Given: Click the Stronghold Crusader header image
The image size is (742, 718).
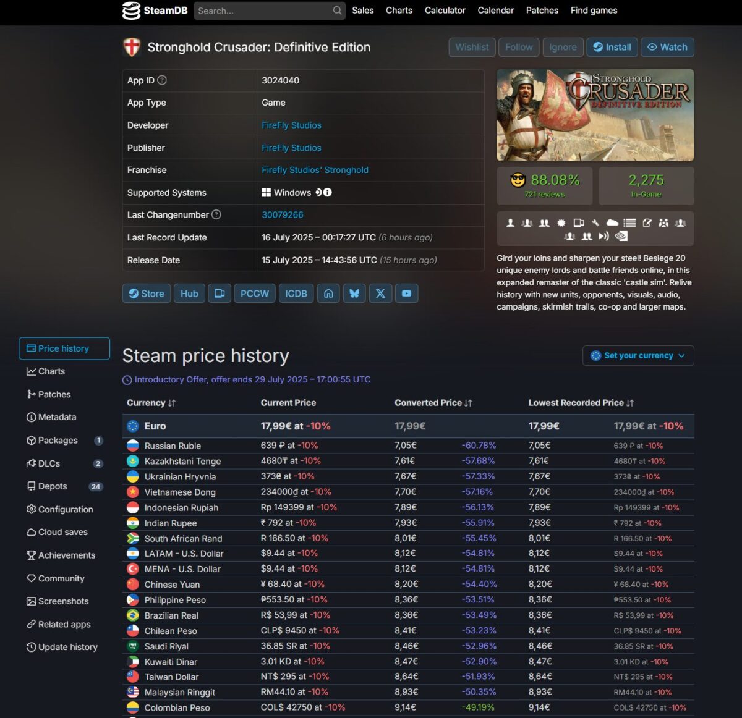Looking at the screenshot, I should [595, 115].
